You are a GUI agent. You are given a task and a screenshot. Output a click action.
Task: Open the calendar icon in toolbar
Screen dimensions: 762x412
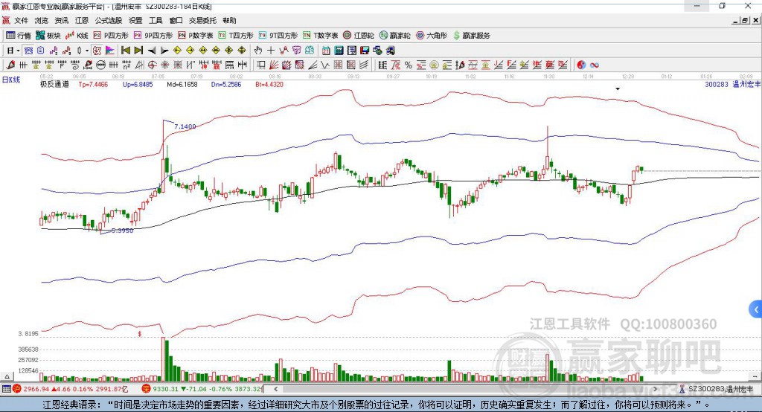click(x=326, y=51)
